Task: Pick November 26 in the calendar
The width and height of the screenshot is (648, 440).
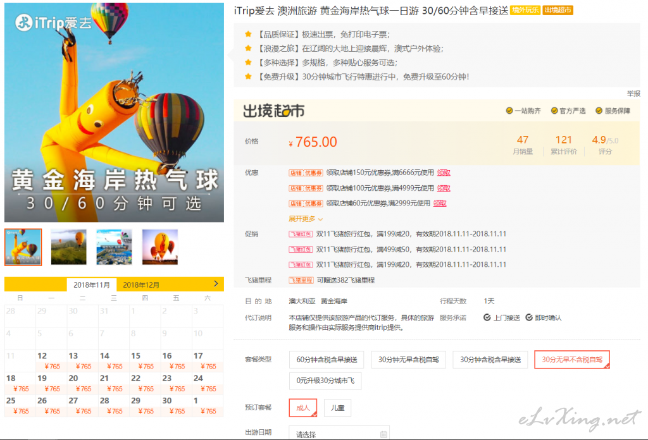Action: 51,405
